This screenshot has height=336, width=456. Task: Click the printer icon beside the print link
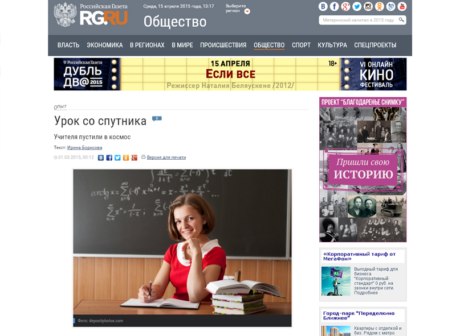144,157
